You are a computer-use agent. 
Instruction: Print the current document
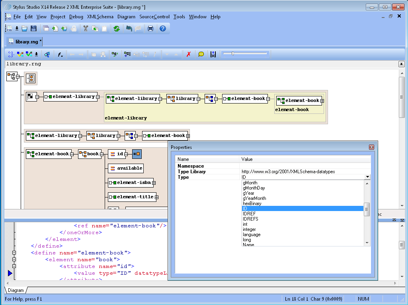[150, 28]
